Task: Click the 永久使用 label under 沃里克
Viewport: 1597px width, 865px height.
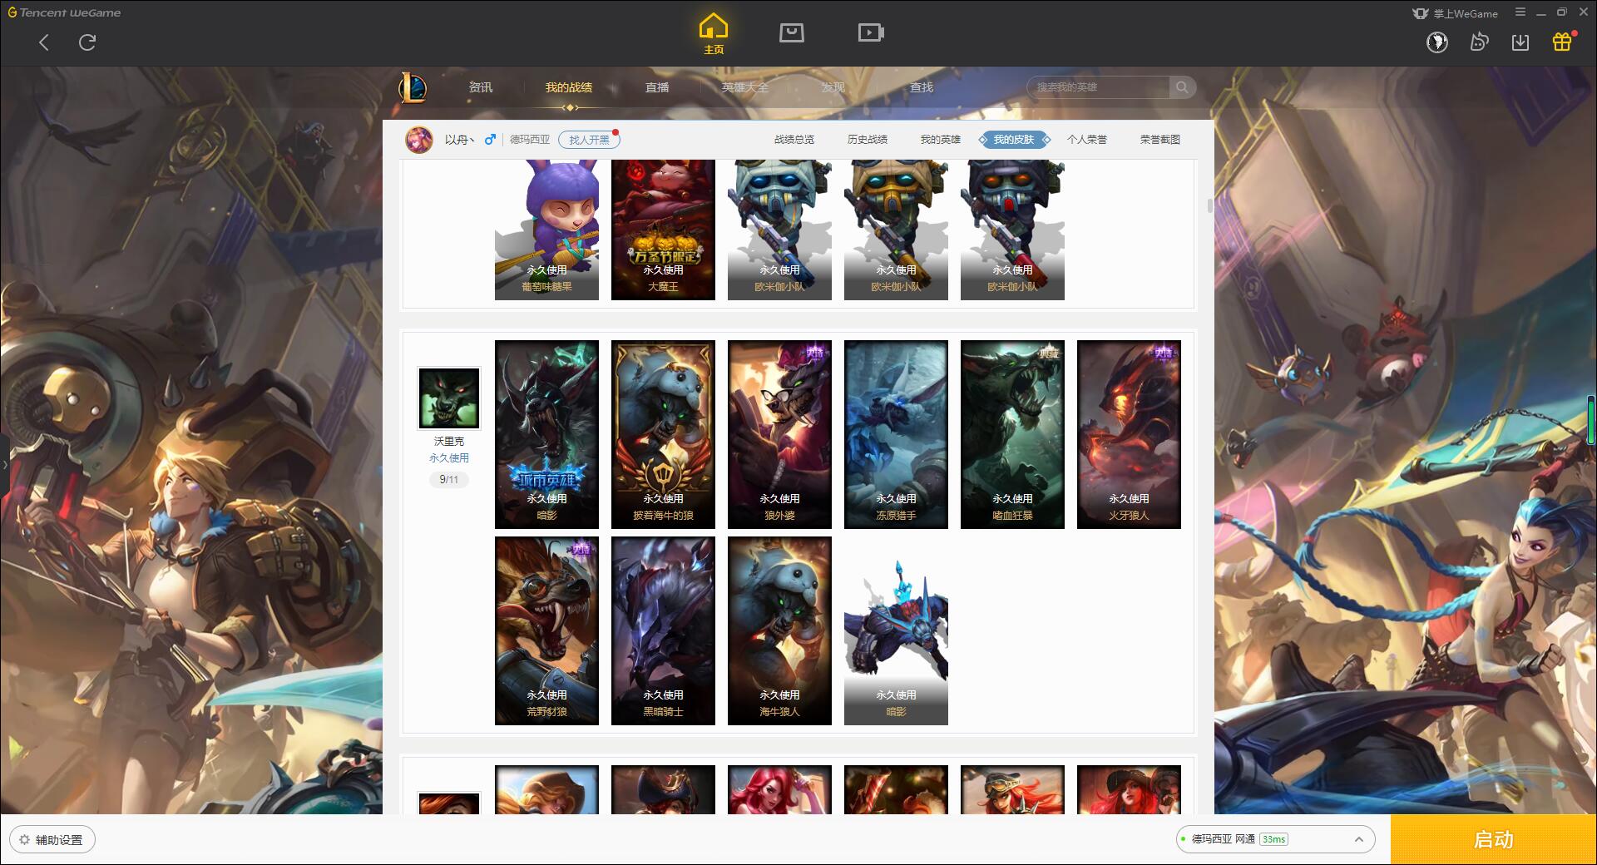Action: point(449,458)
